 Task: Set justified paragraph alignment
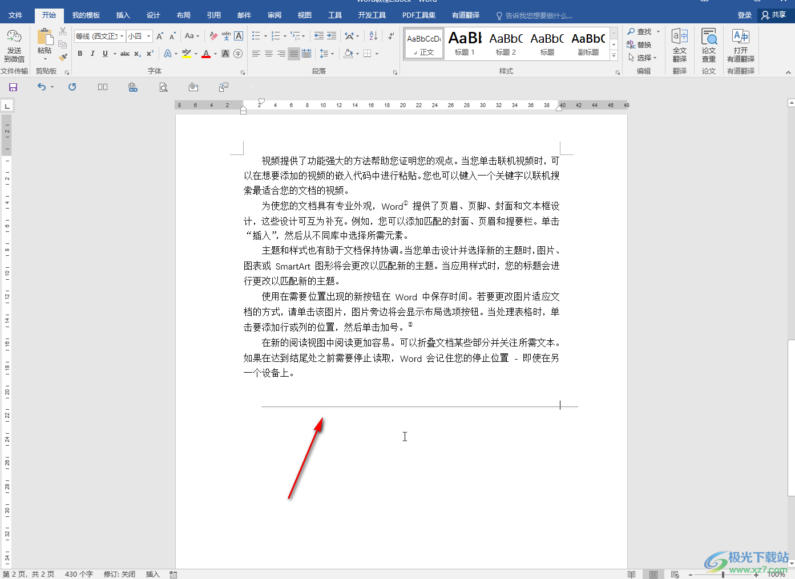coord(293,54)
